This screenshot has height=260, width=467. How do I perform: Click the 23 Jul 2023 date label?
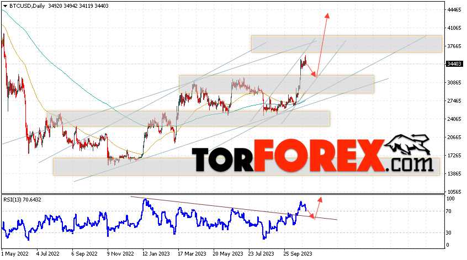(261, 254)
